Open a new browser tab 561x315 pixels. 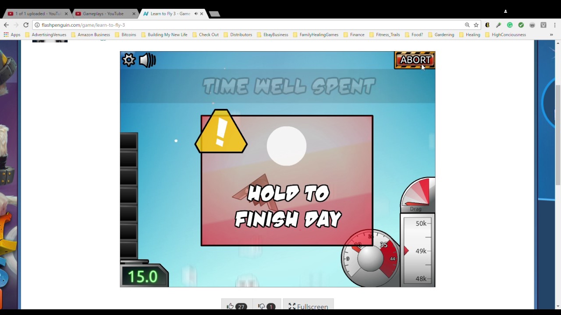click(214, 14)
